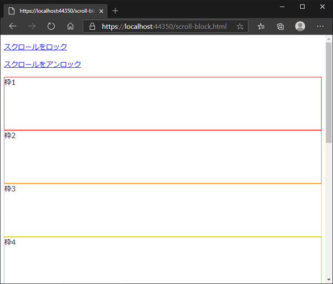The height and width of the screenshot is (284, 333).
Task: Click the scrollbar down arrow
Action: 329,280
